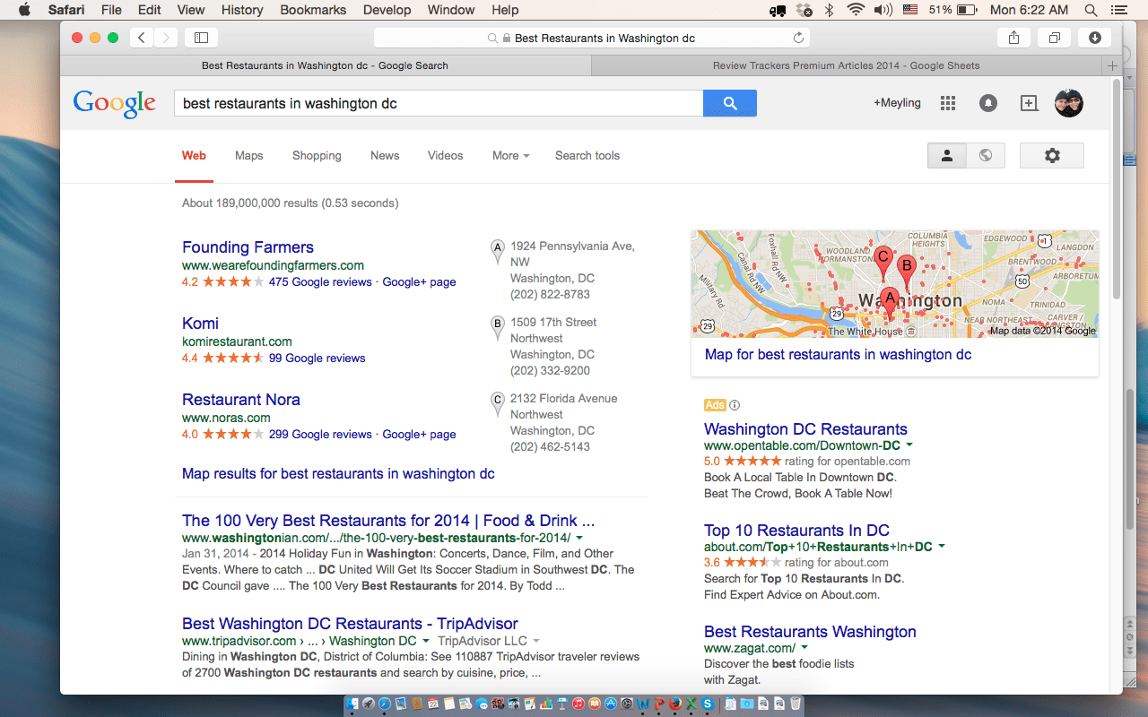Screen dimensions: 1148x717
Task: Open the +Meyling profile link
Action: tap(897, 103)
